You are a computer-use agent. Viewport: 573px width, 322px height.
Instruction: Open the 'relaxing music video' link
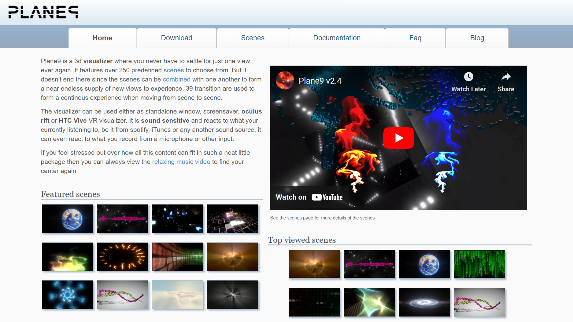(181, 162)
